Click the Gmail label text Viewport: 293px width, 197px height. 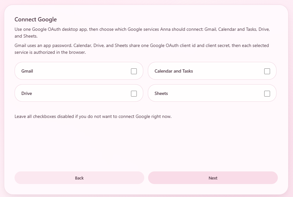pyautogui.click(x=27, y=71)
